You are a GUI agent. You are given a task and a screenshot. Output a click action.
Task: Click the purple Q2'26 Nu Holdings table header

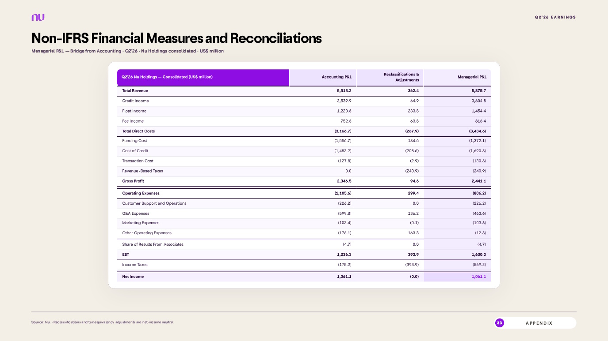(203, 77)
